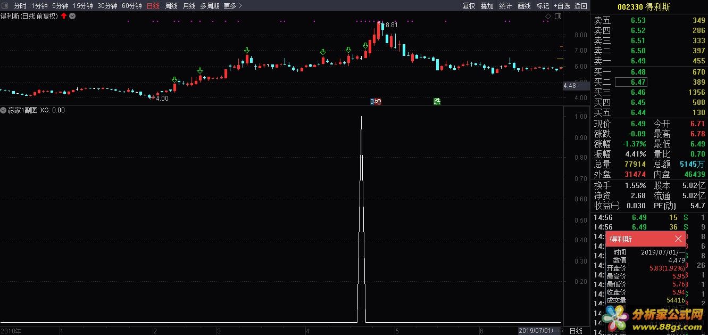Click the 换手 1.55% value
Screen dimensions: 708x335
tap(636, 185)
